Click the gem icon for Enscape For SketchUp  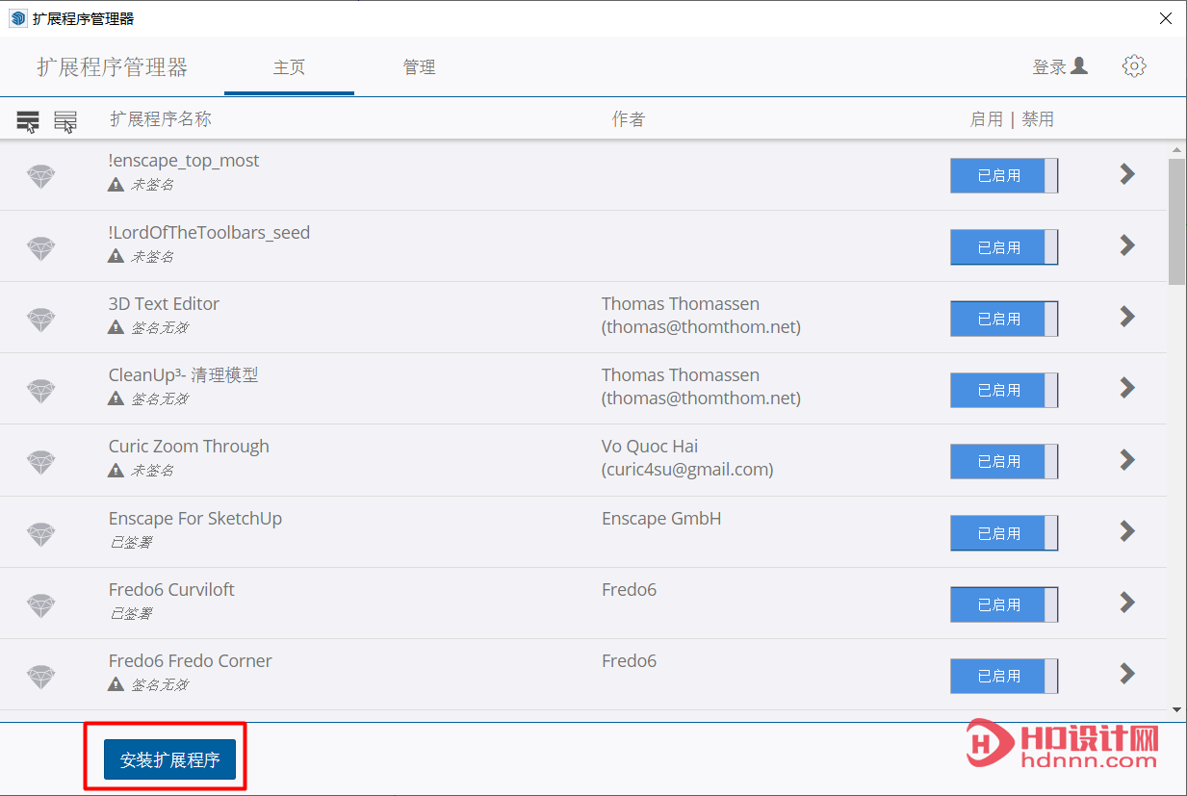40,534
